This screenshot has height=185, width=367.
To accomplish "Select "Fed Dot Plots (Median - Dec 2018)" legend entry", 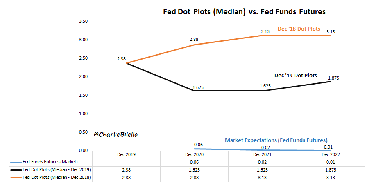I will [x=57, y=176].
